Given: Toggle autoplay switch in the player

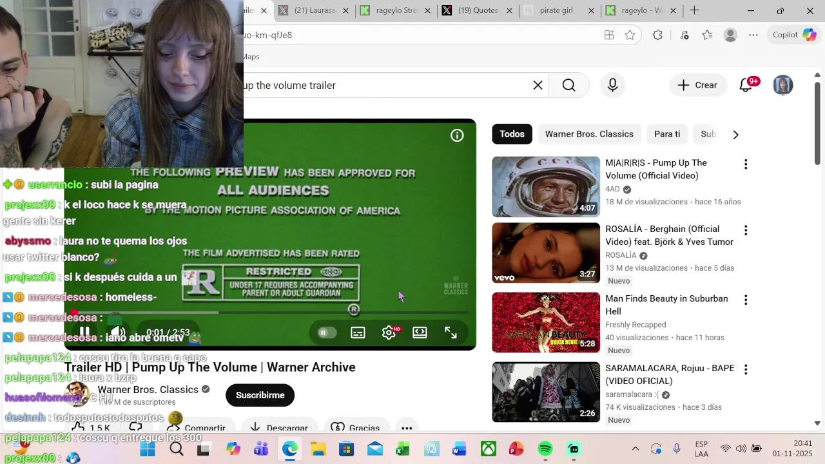Looking at the screenshot, I should click(326, 333).
